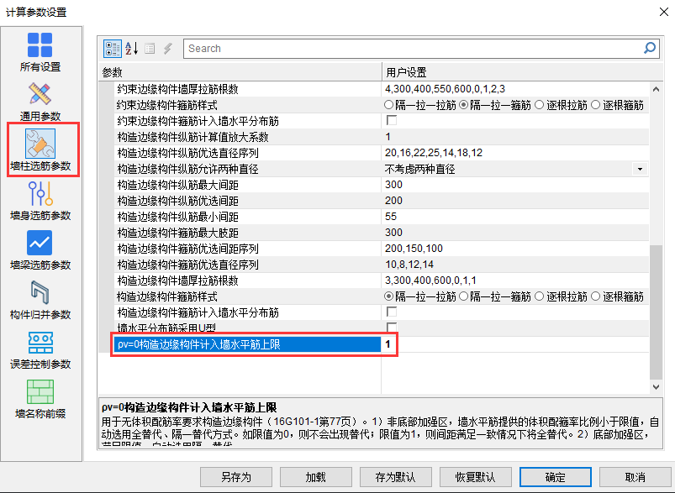Edit value 200,150,100

pyautogui.click(x=514, y=249)
